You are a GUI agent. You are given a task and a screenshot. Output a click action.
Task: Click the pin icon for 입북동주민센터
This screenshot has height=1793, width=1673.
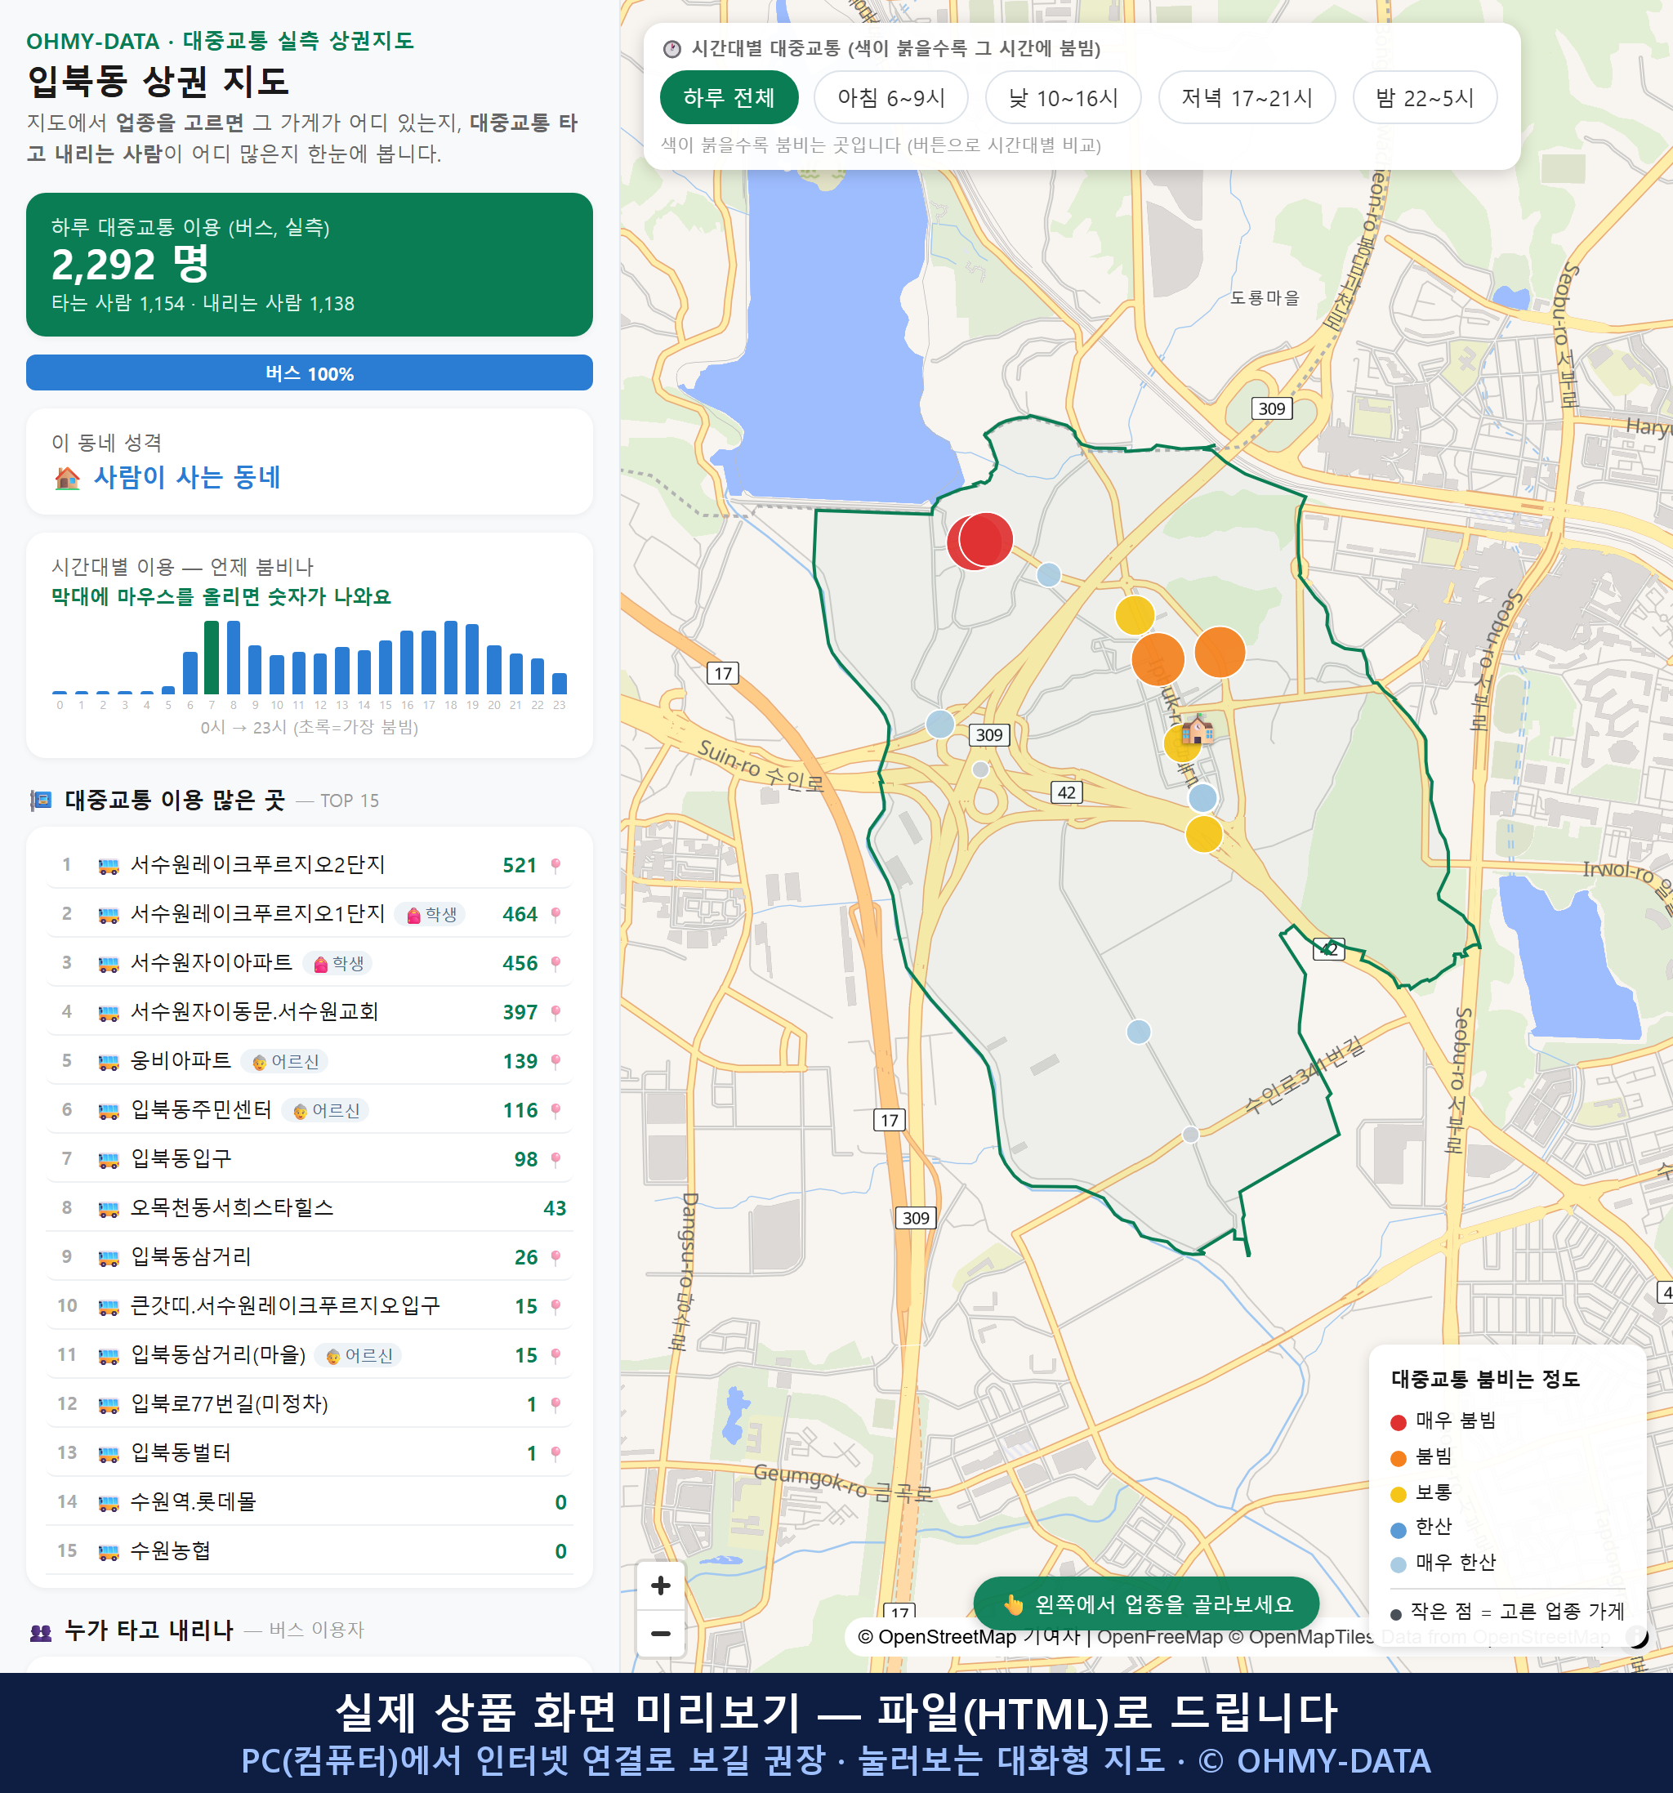click(x=555, y=1110)
